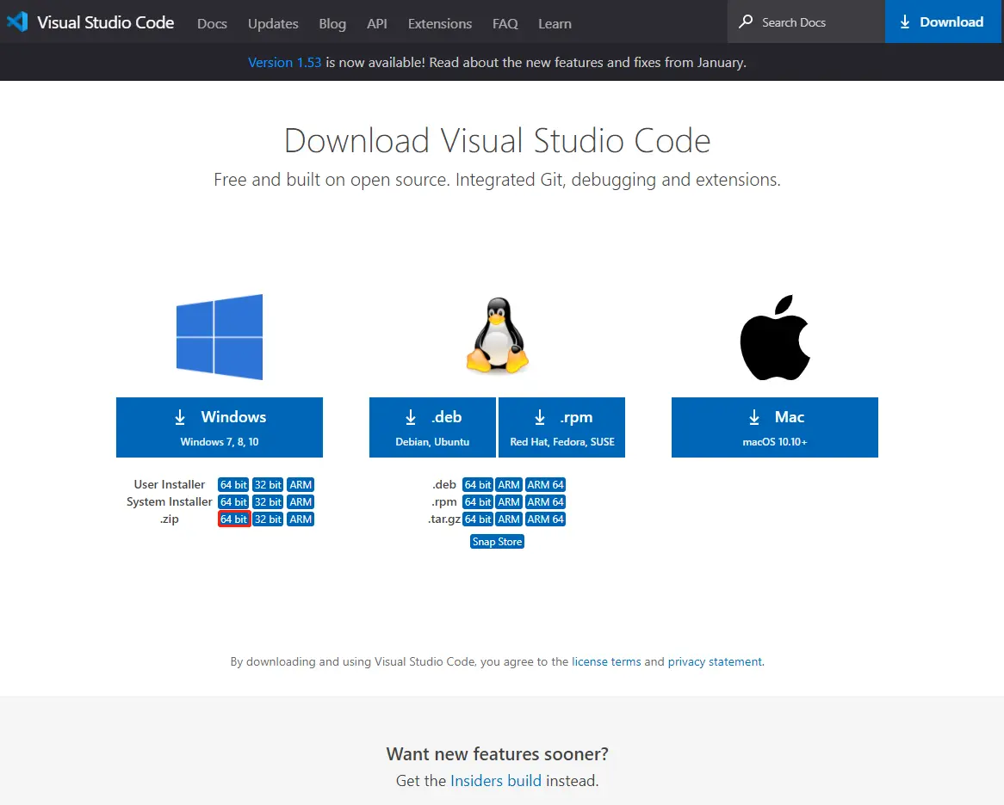Open VS Code on the Snap Store

tap(497, 541)
